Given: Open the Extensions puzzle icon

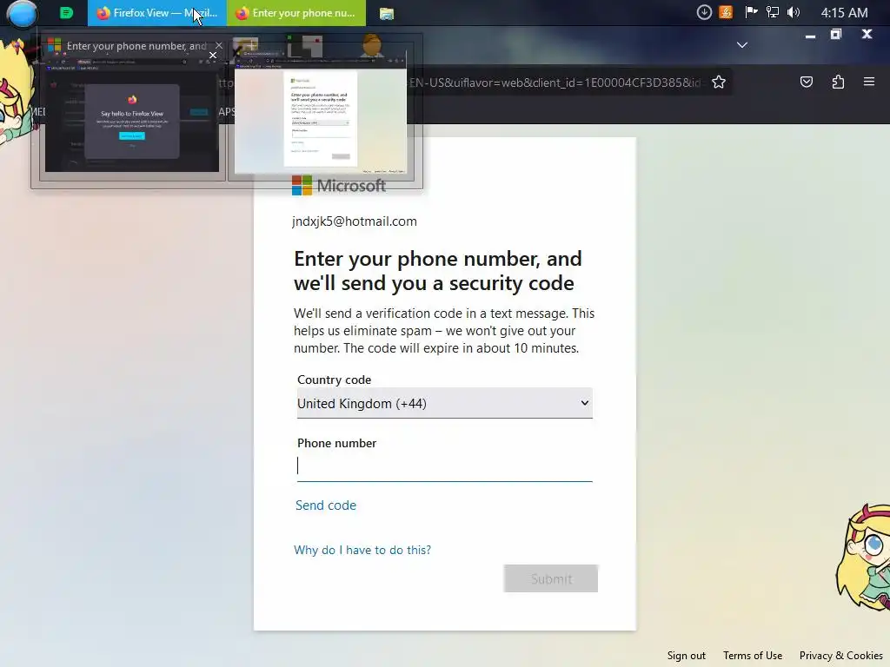Looking at the screenshot, I should click(x=838, y=83).
